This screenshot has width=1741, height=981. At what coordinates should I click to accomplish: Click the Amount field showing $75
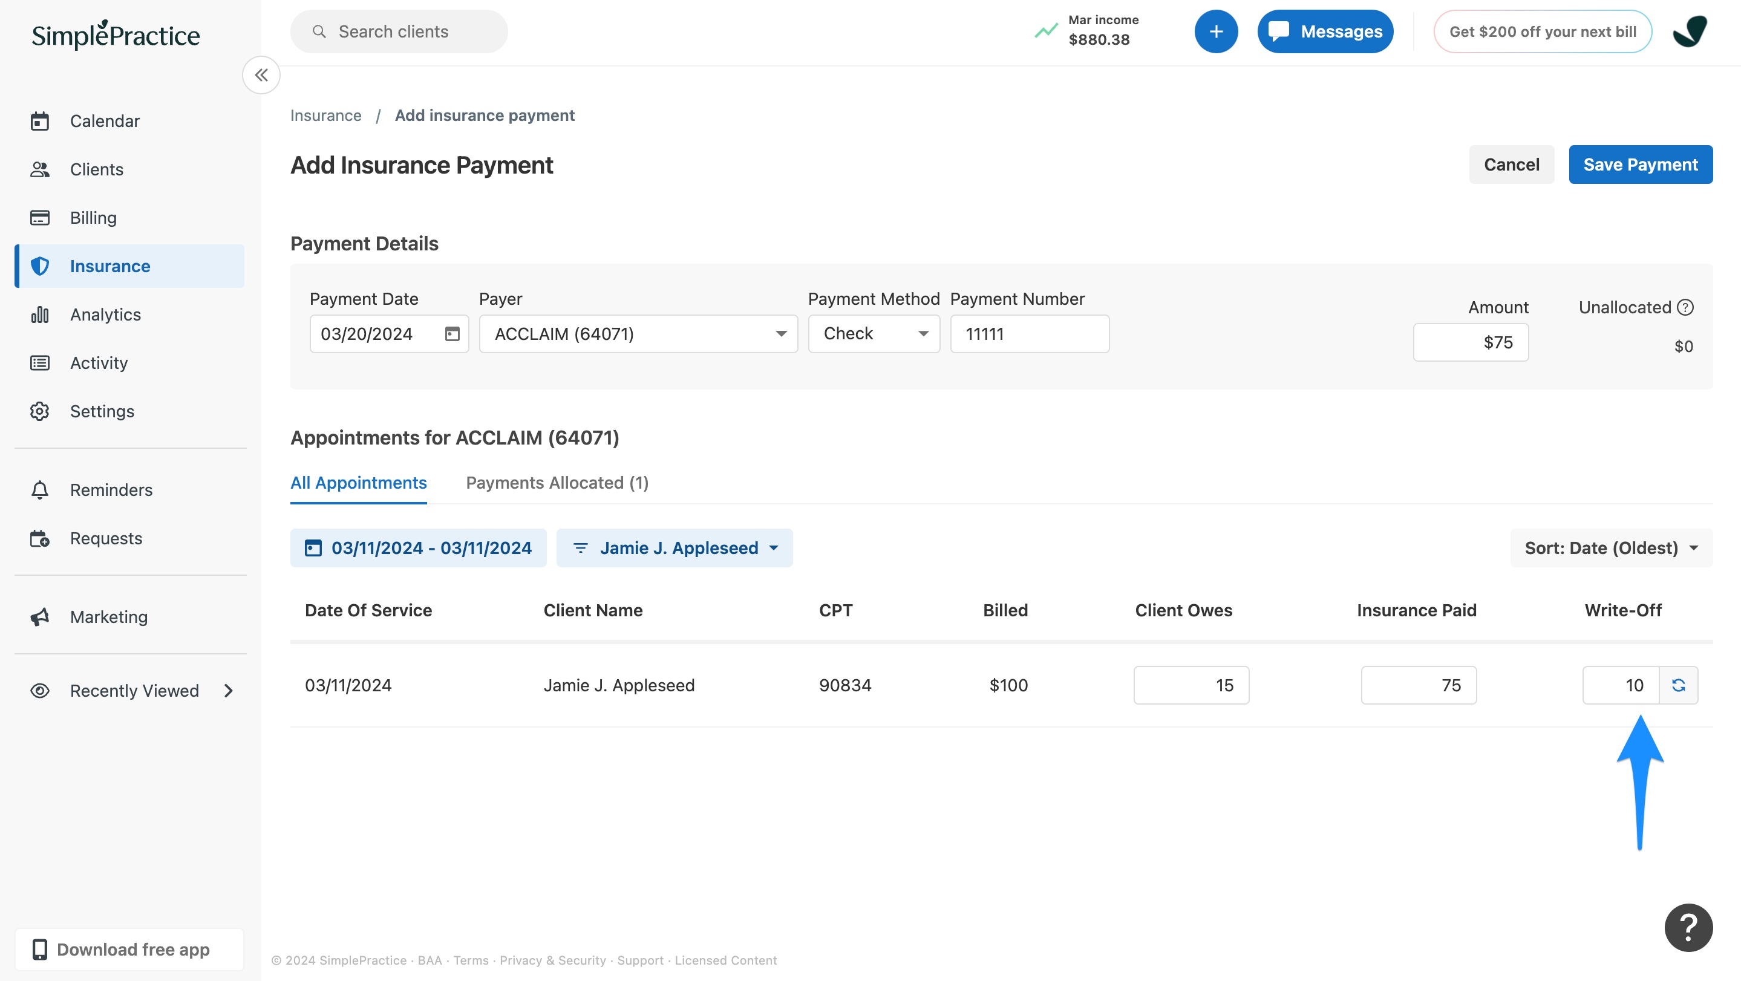pyautogui.click(x=1471, y=342)
